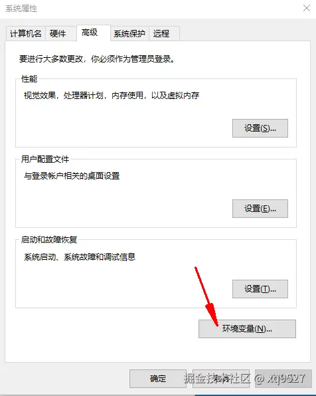The height and width of the screenshot is (396, 316).
Task: Close the 系统属性 dialog window
Action: [307, 8]
